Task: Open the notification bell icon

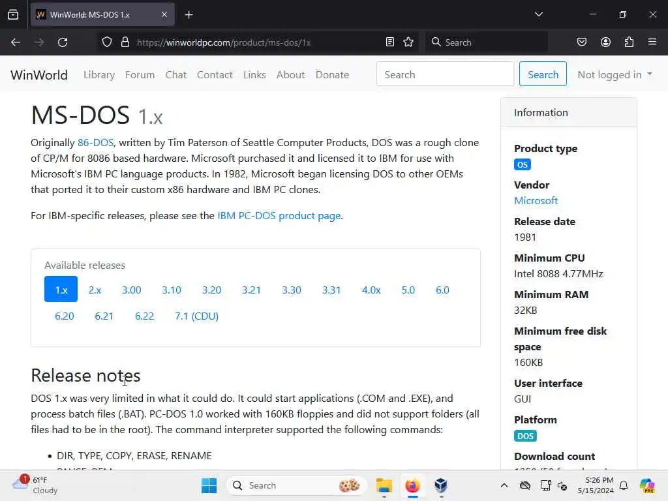Action: point(624,485)
